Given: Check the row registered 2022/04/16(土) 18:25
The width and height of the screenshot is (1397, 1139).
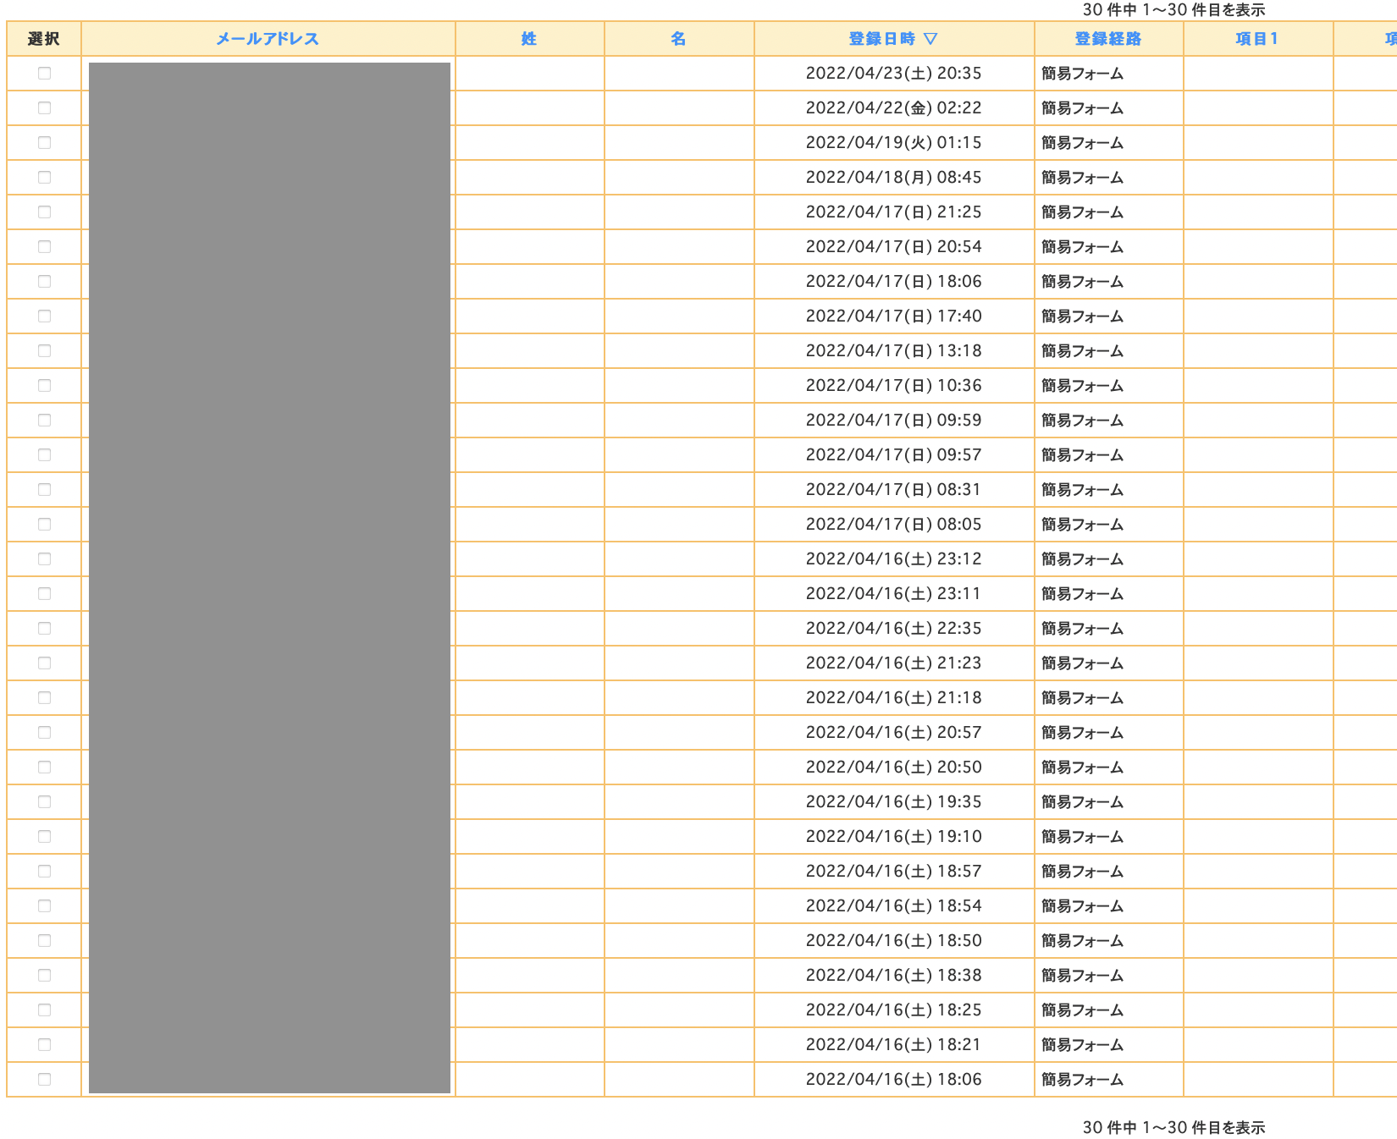Looking at the screenshot, I should (45, 1010).
